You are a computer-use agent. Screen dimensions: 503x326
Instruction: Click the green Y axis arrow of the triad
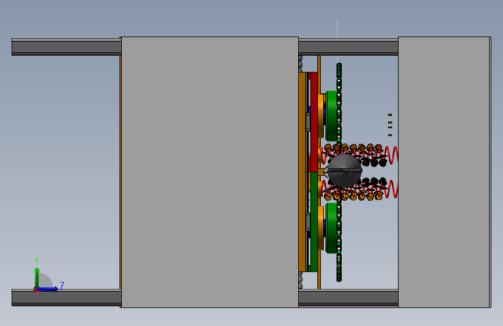click(37, 277)
